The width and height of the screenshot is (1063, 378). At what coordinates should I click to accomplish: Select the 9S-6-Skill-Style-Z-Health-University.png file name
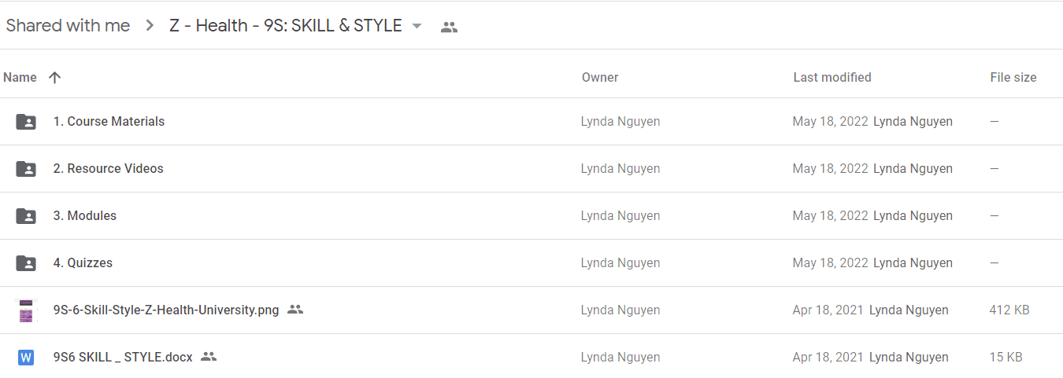click(x=166, y=310)
